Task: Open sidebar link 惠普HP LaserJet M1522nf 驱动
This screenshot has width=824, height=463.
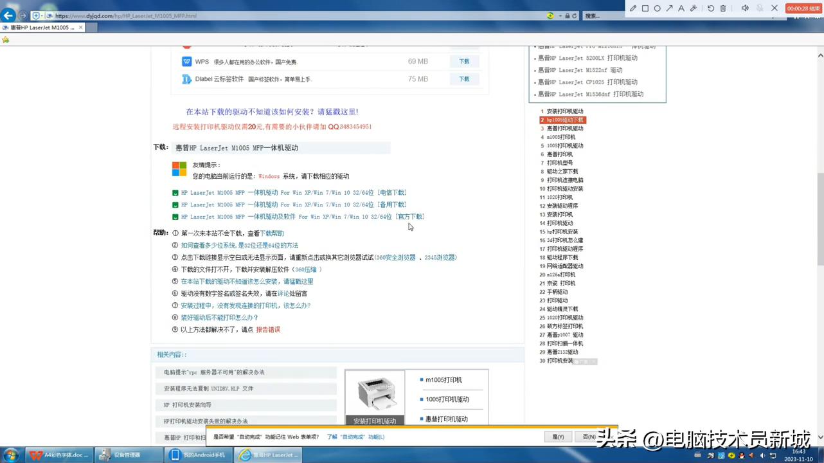Action: tap(580, 70)
